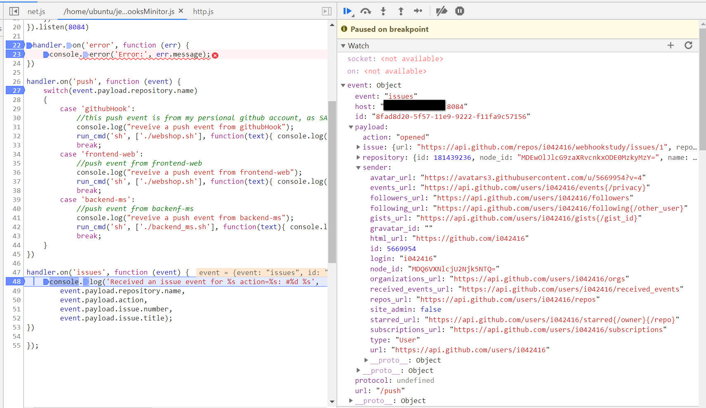Click the repos_url value
This screenshot has width=706, height=408.
click(508, 299)
